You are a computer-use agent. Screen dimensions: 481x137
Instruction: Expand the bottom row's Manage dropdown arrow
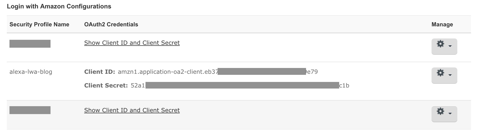tap(450, 114)
